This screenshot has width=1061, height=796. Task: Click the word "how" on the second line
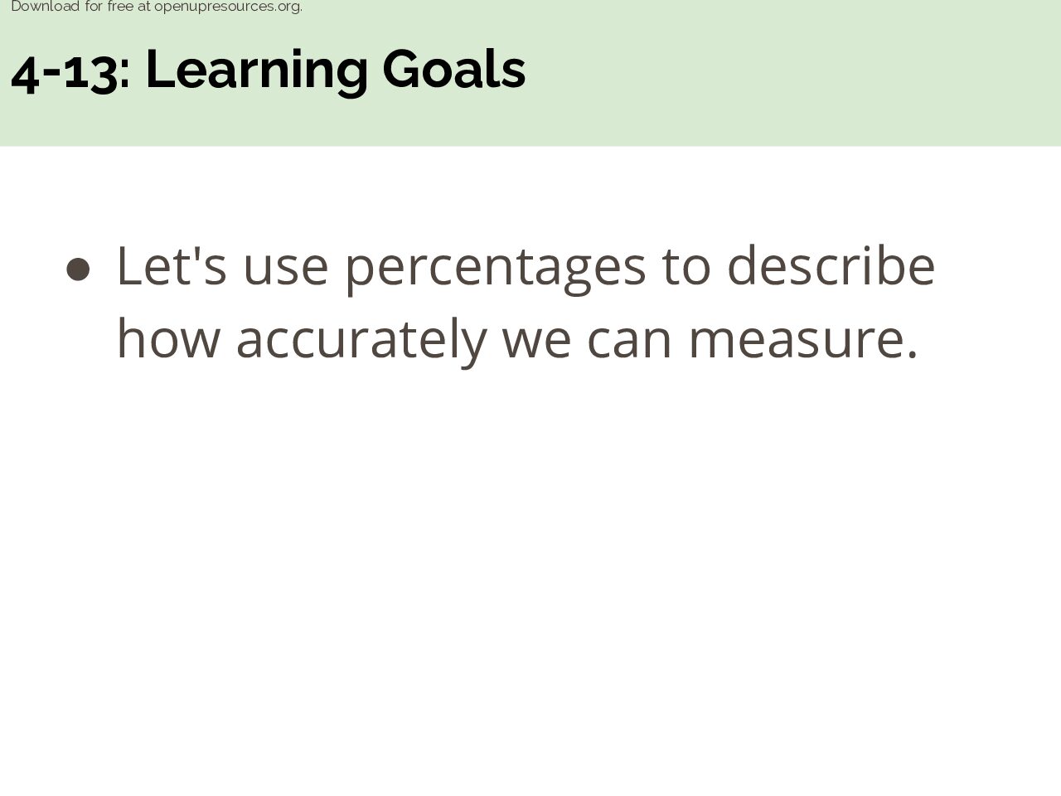(168, 338)
